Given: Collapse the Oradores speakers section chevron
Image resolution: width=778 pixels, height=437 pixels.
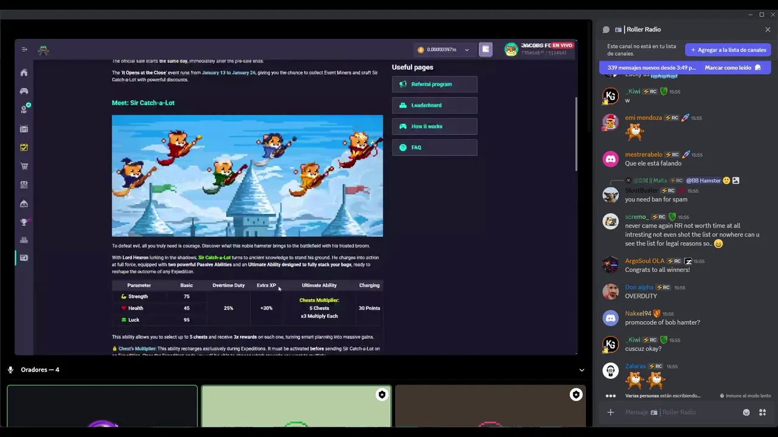Looking at the screenshot, I should click(582, 370).
